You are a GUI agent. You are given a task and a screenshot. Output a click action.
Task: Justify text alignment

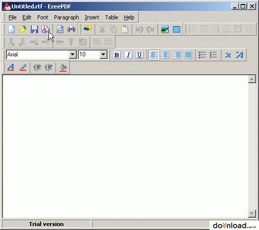tap(188, 55)
